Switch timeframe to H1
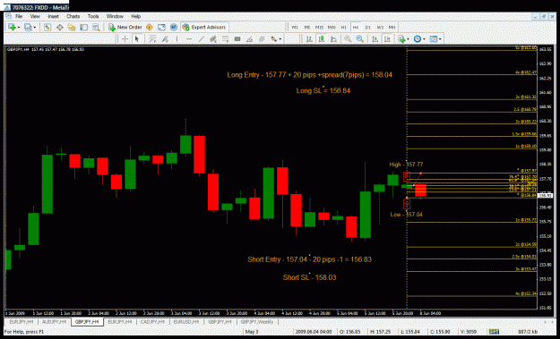Image resolution: width=560 pixels, height=339 pixels. [343, 27]
